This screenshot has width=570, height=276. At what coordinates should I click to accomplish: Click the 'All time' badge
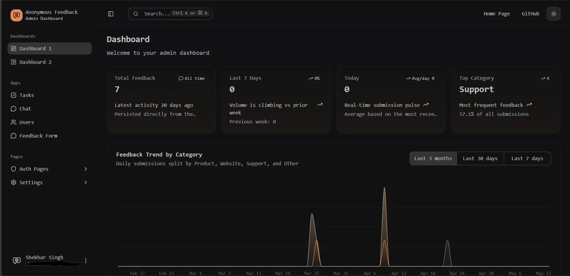pyautogui.click(x=191, y=78)
